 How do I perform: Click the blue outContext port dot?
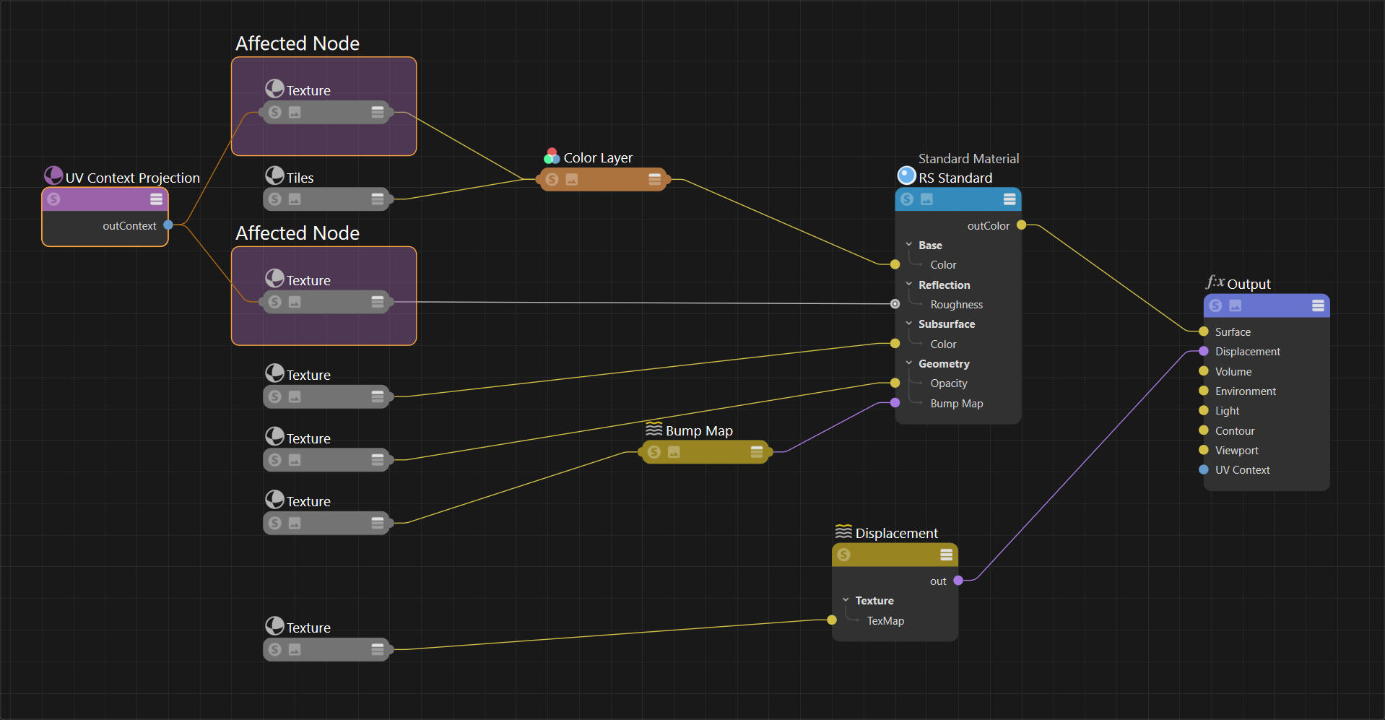click(168, 225)
